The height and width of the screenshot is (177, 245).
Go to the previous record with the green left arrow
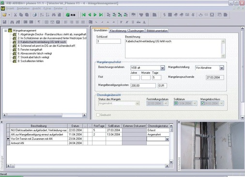click(90, 15)
